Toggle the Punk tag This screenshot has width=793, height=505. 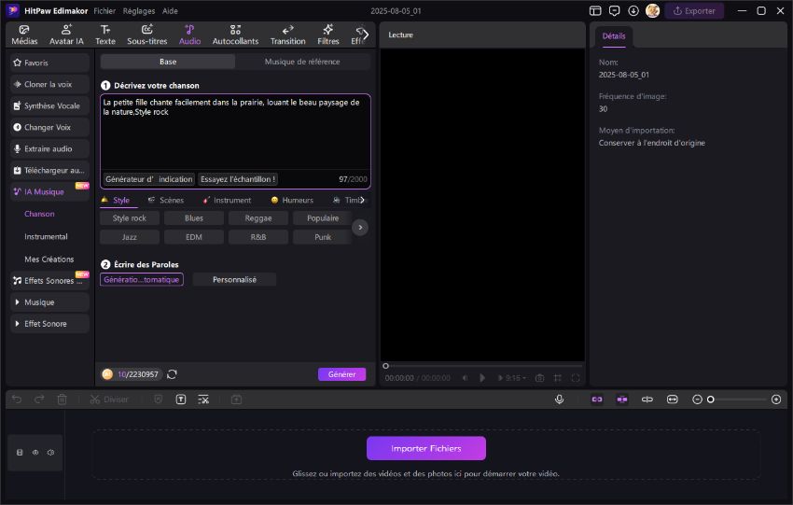[323, 237]
